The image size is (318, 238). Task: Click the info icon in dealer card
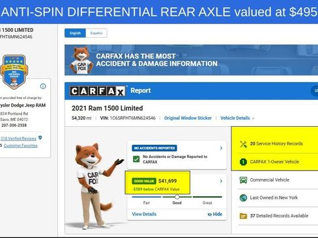(43, 86)
